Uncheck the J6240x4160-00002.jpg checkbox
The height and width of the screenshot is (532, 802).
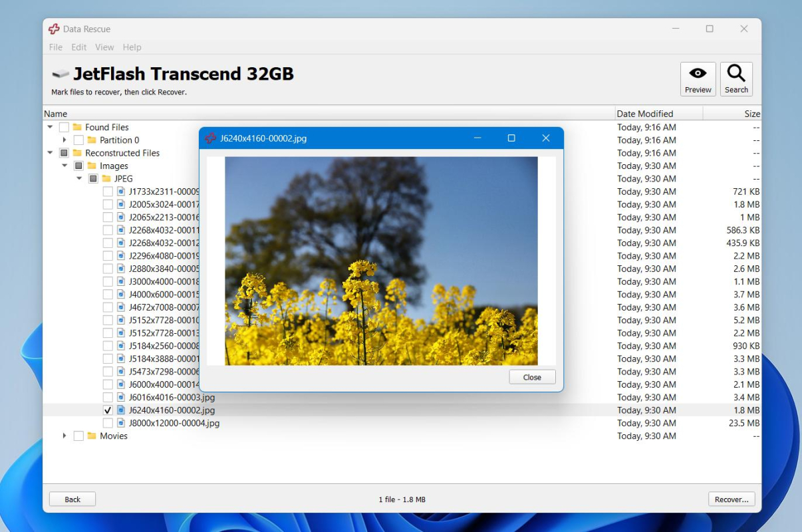(108, 410)
